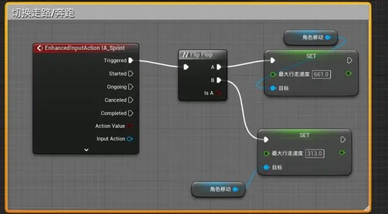Click the Flip Flop B output pin
388x214 pixels.
click(219, 80)
